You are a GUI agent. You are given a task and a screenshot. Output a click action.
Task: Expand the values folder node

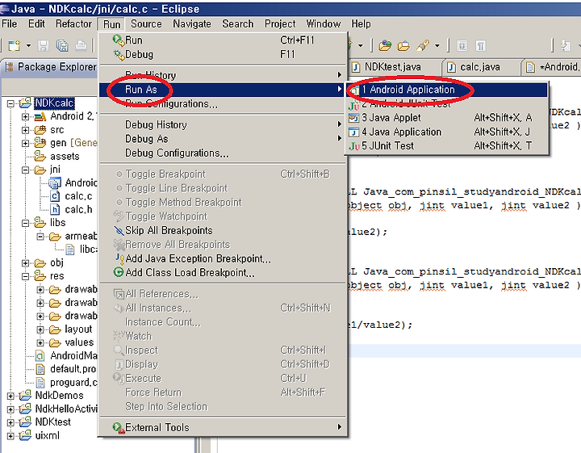point(40,343)
